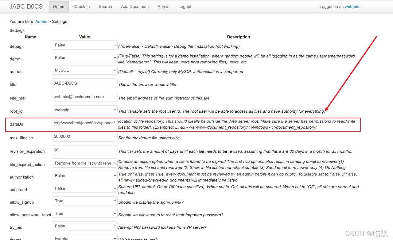This screenshot has height=240, width=393.
Task: Change the allow_signup dropdown
Action: [84, 201]
